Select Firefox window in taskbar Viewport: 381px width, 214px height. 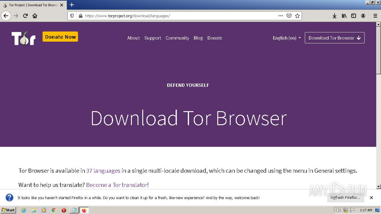coord(84,210)
